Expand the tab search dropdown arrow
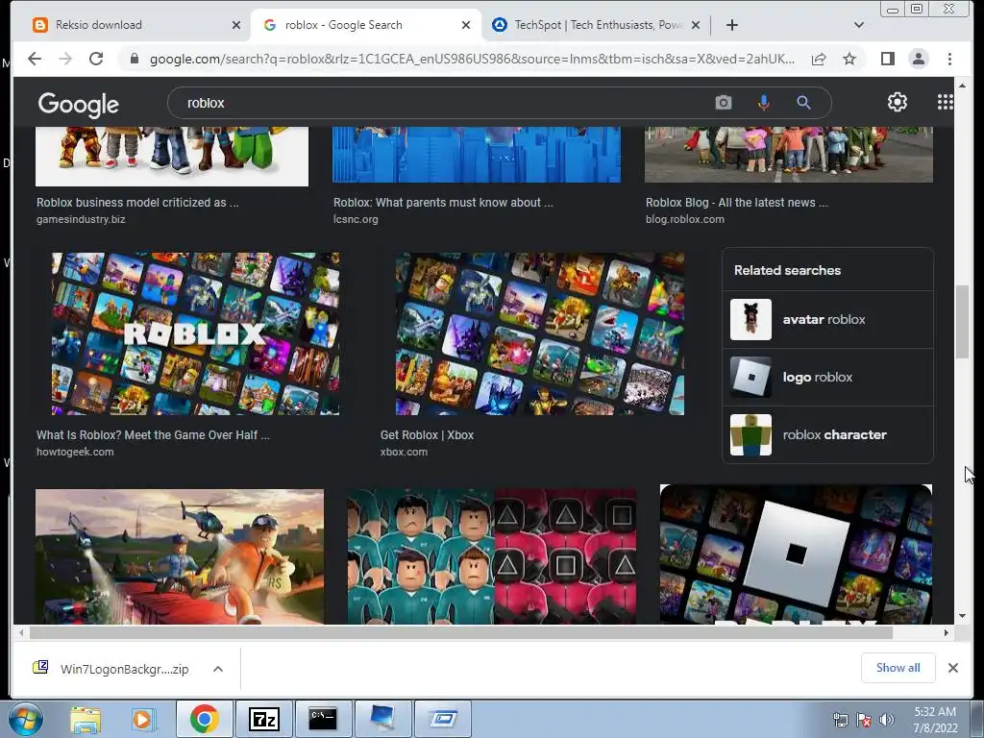 [858, 25]
